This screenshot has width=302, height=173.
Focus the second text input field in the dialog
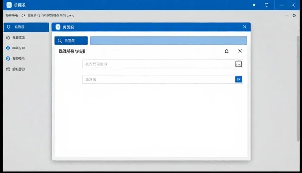click(x=159, y=79)
